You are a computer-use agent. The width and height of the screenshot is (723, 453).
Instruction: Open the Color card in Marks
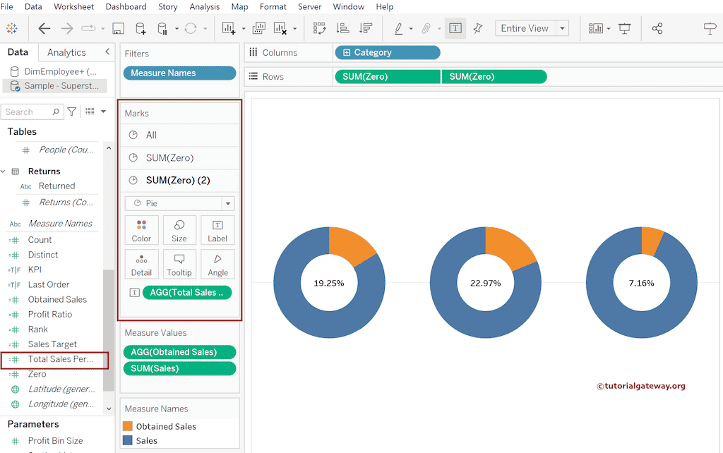(141, 230)
